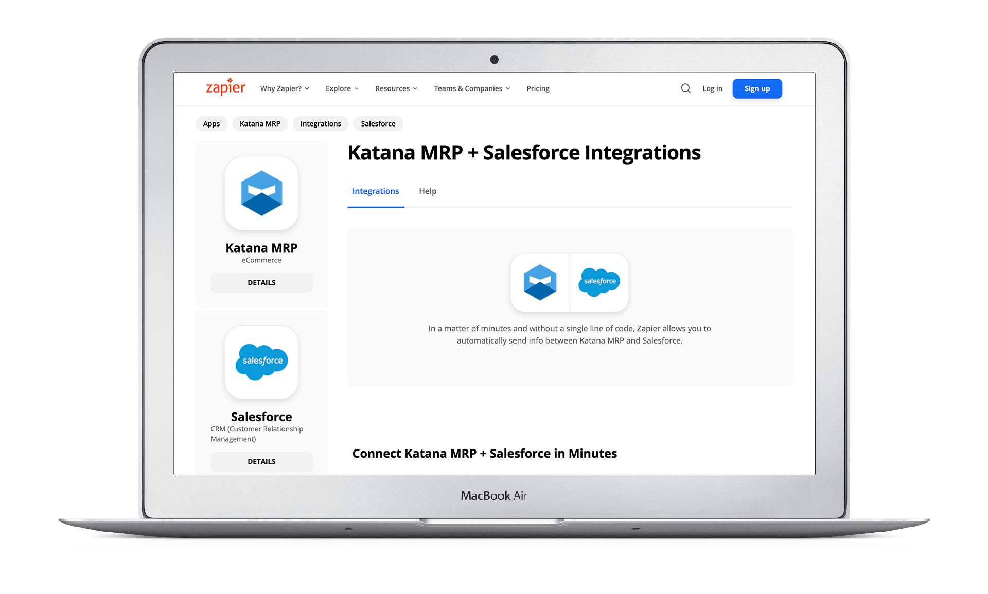Image resolution: width=988 pixels, height=594 pixels.
Task: Select the Apps breadcrumb
Action: click(211, 123)
